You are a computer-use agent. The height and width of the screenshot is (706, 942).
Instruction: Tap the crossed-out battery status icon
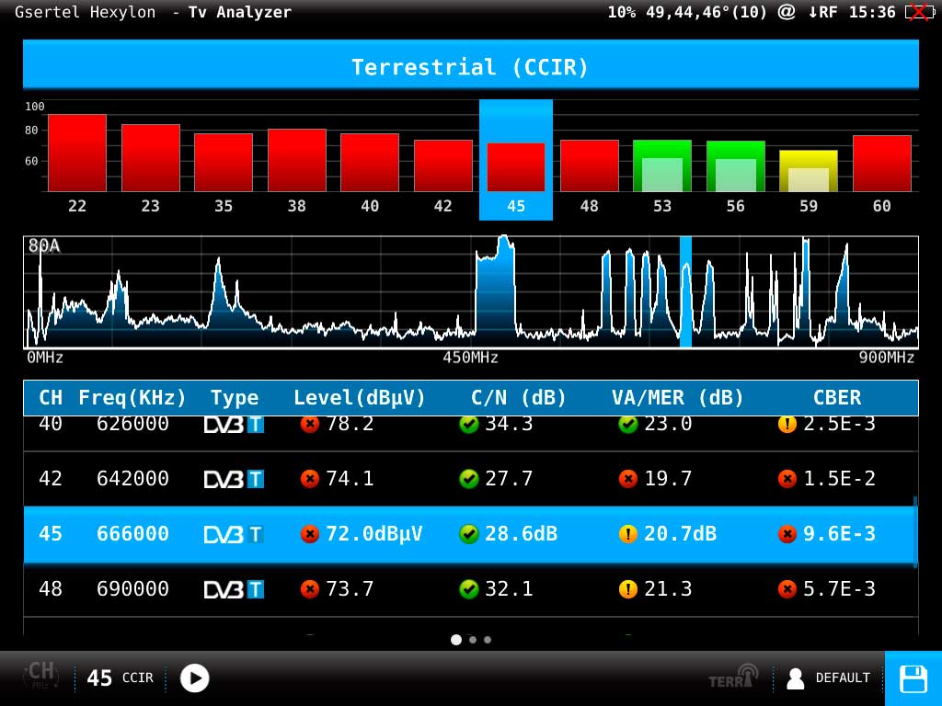tap(919, 12)
